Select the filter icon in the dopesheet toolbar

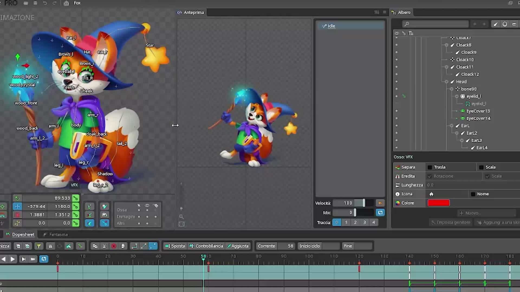39,246
